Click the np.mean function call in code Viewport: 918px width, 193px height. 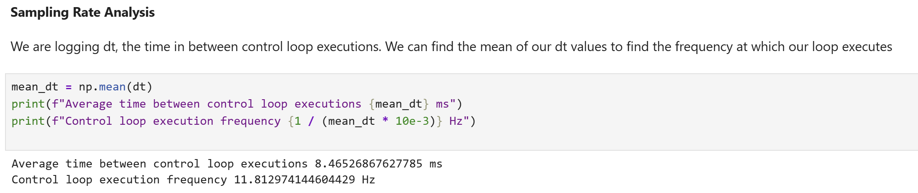102,87
